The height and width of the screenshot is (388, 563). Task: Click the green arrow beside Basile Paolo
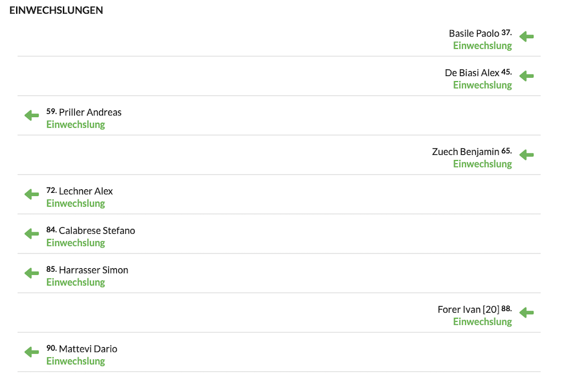526,36
